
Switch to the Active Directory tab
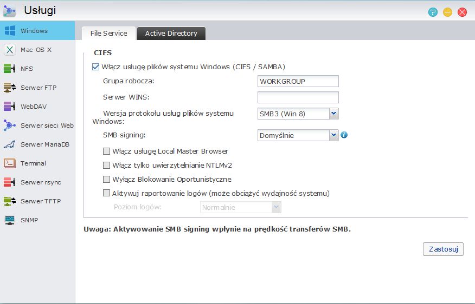click(x=171, y=33)
